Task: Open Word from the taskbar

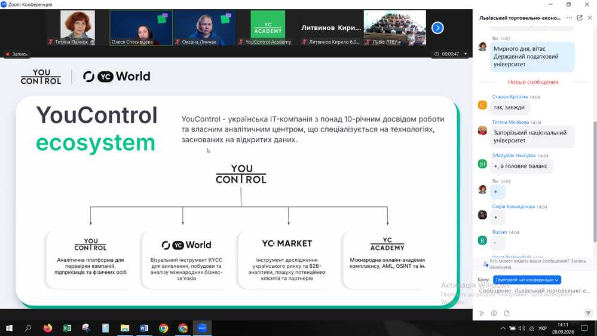Action: (144, 328)
